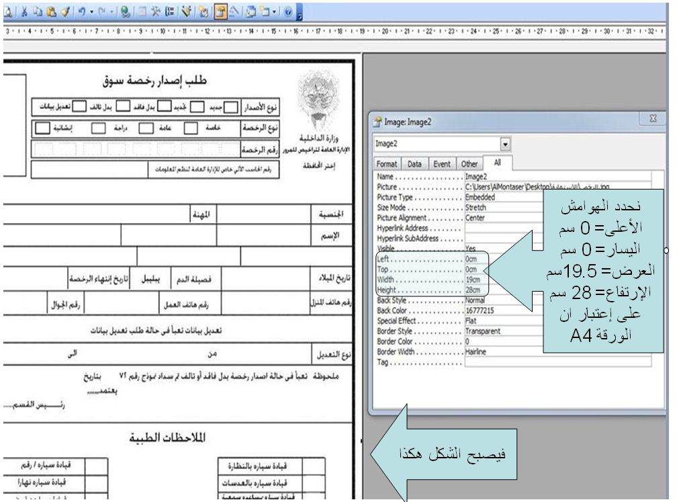Click the Name property value field
The width and height of the screenshot is (677, 502).
pyautogui.click(x=557, y=176)
